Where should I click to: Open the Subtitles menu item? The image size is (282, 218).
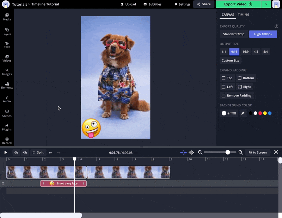[x=152, y=4]
